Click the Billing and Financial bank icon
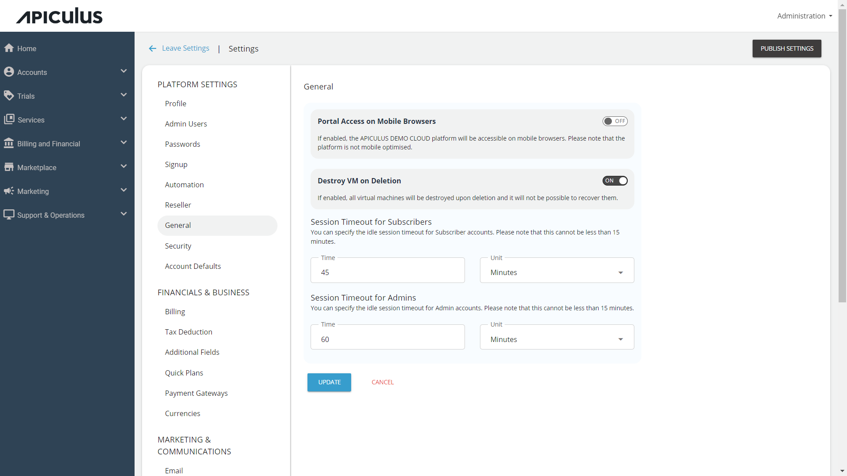This screenshot has height=476, width=847. [x=9, y=143]
